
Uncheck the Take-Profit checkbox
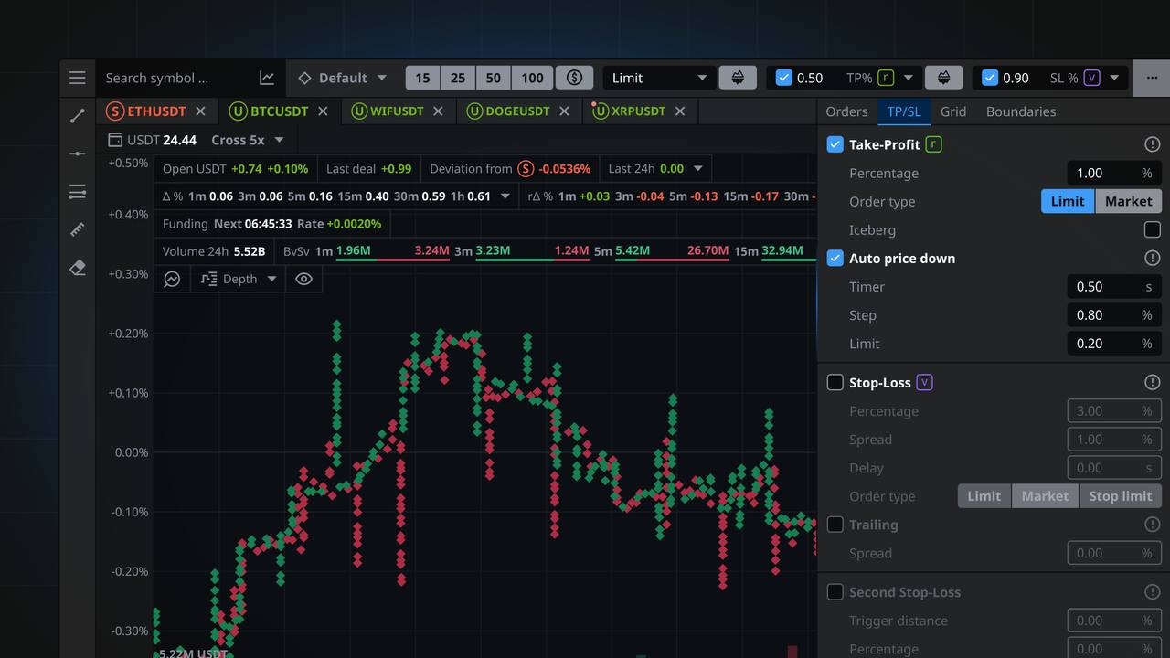(x=835, y=144)
